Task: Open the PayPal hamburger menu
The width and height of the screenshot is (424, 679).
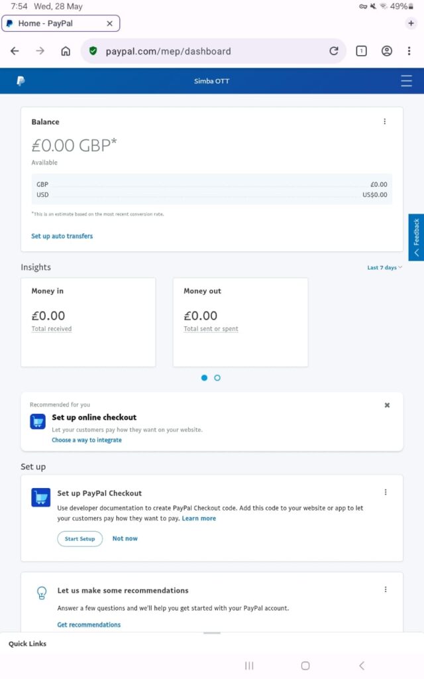Action: click(x=406, y=81)
